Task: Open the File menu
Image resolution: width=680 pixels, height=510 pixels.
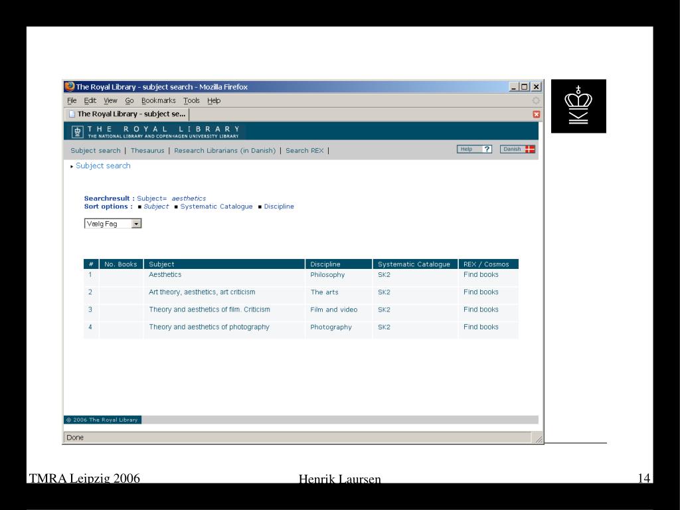Action: tap(72, 101)
